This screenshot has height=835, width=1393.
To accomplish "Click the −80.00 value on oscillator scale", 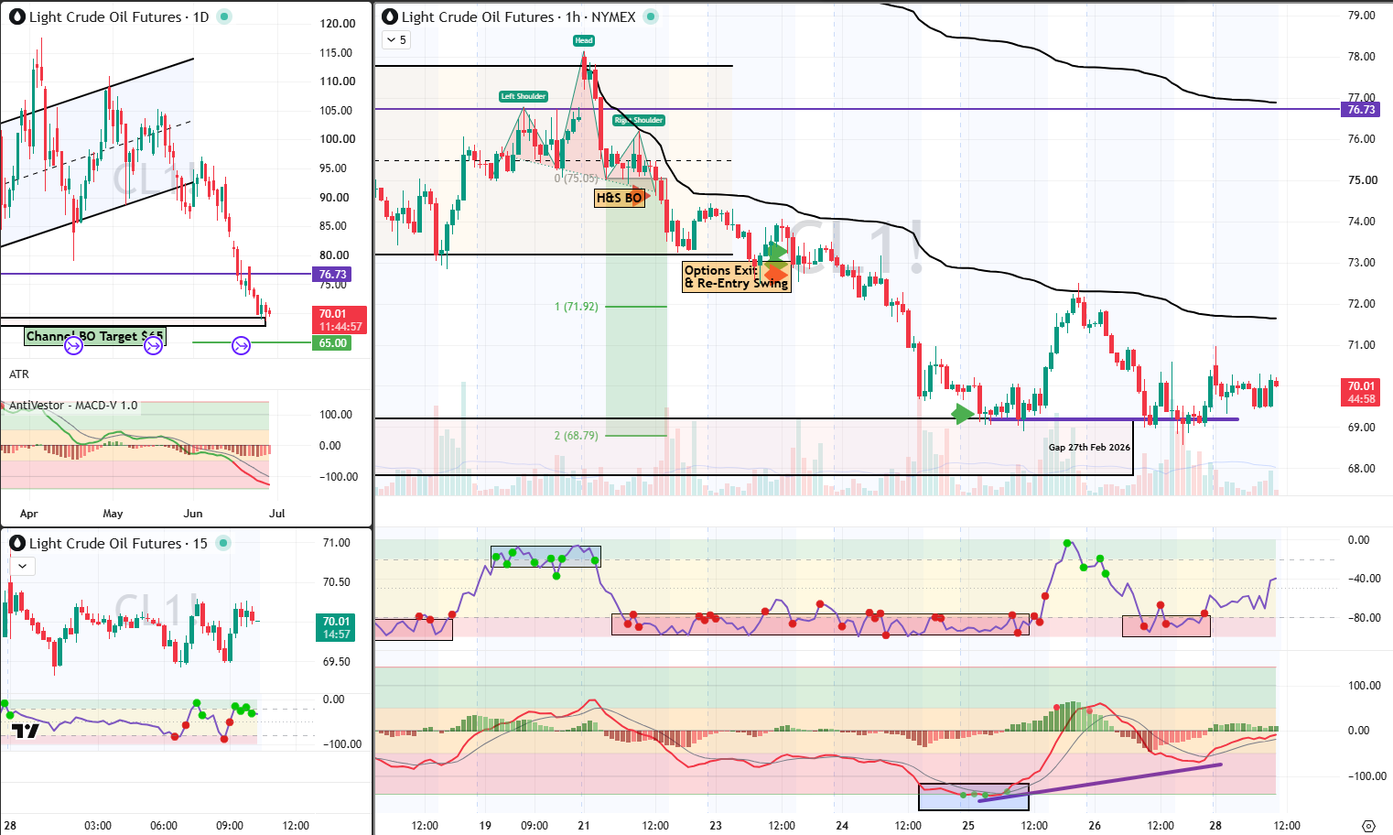I will tap(1365, 618).
